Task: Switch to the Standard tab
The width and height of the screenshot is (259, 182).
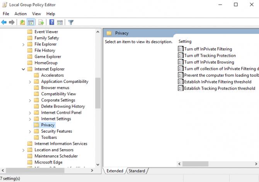Action: click(137, 171)
